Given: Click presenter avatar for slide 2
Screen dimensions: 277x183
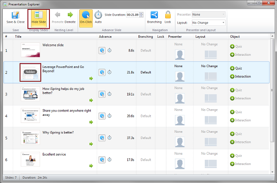Looking at the screenshot, I should [180, 77].
